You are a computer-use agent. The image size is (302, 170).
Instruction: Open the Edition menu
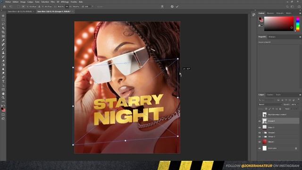point(16,2)
